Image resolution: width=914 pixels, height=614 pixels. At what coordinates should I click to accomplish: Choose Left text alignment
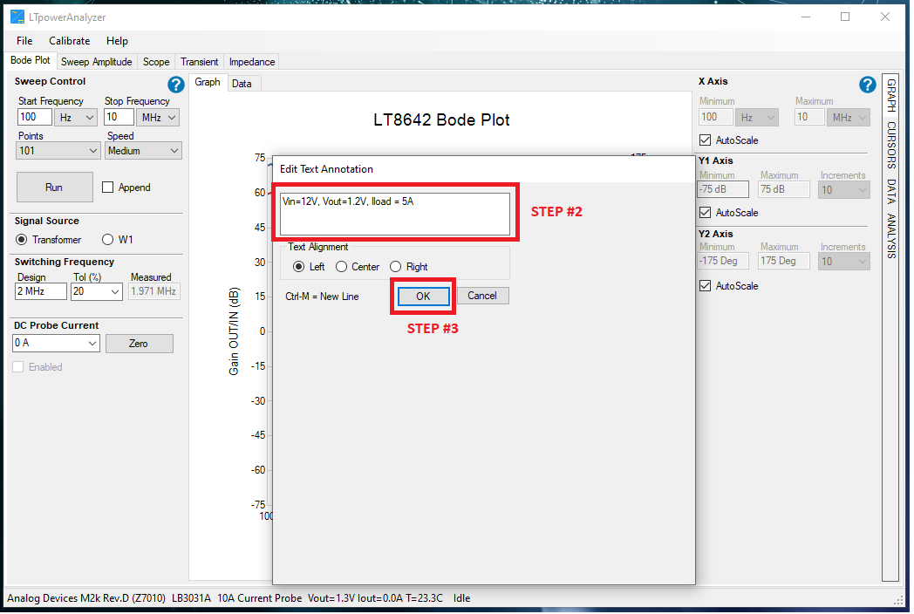[298, 267]
